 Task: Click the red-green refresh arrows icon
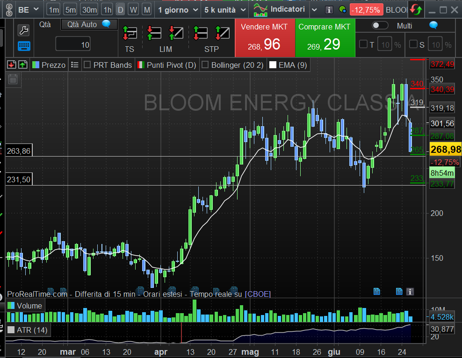416,10
